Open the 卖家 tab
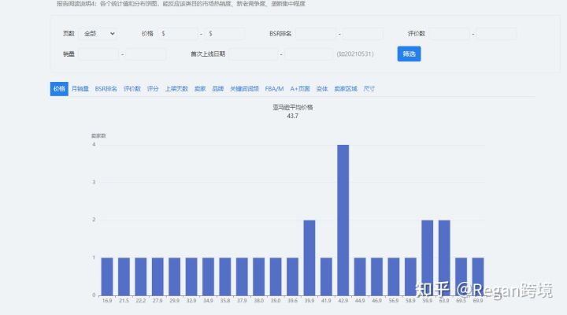Viewport: 567px width, 315px height. click(x=200, y=89)
